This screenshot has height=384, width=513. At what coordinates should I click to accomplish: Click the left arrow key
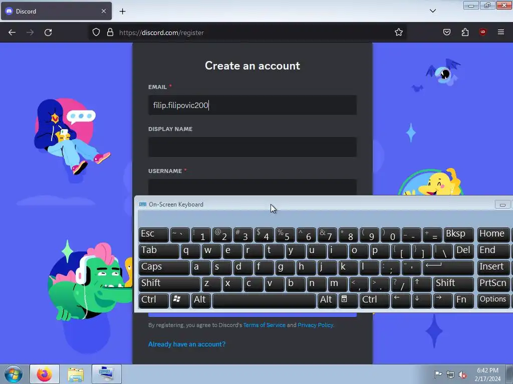click(401, 300)
